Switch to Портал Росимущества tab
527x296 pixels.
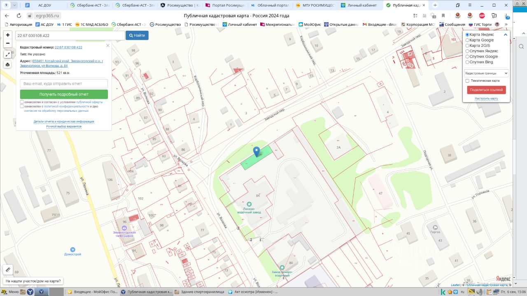click(x=224, y=5)
